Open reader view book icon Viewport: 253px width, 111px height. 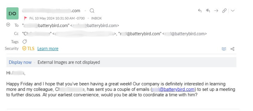(x=224, y=49)
